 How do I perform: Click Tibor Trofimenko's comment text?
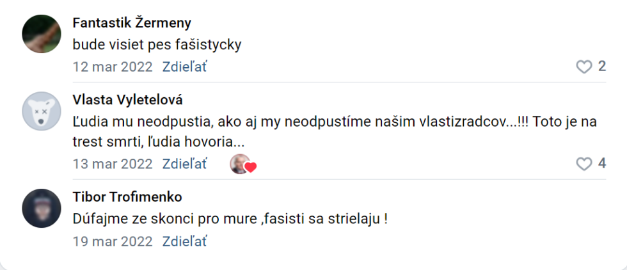(x=230, y=219)
